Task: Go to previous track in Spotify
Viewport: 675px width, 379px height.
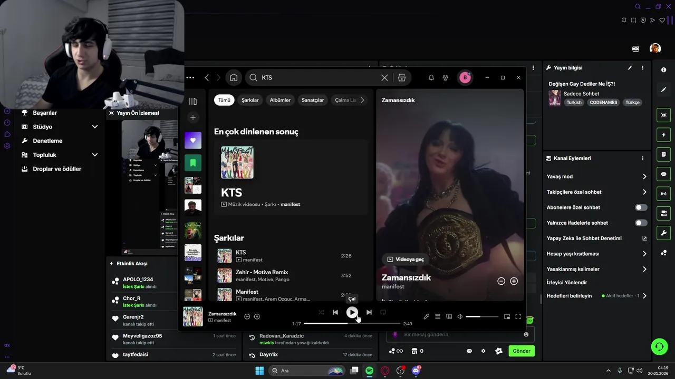Action: (x=335, y=312)
